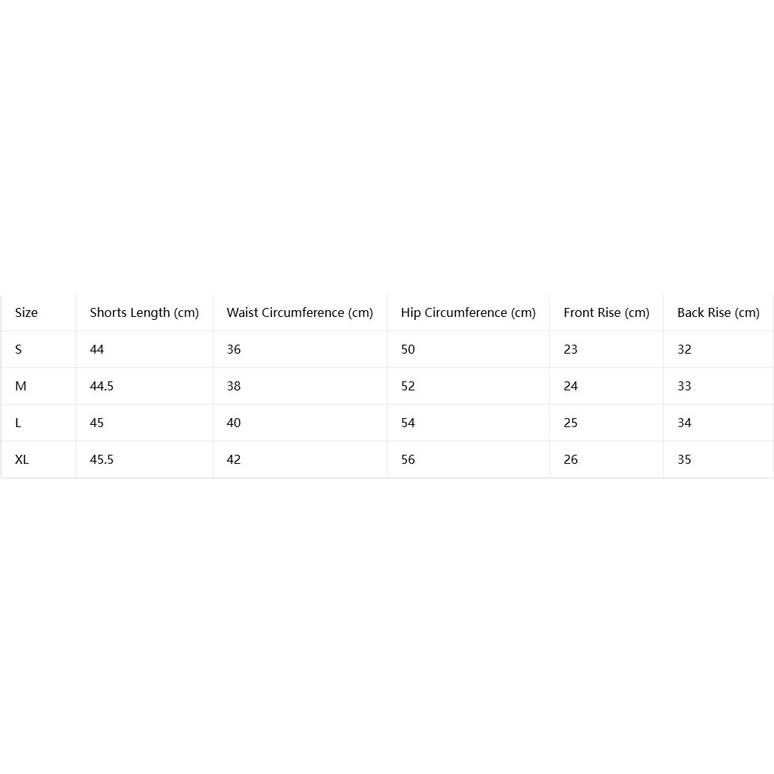This screenshot has width=774, height=774.
Task: Click the S size row label
Action: click(18, 349)
